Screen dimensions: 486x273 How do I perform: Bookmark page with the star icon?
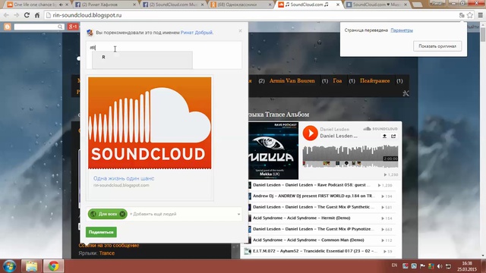(x=470, y=15)
